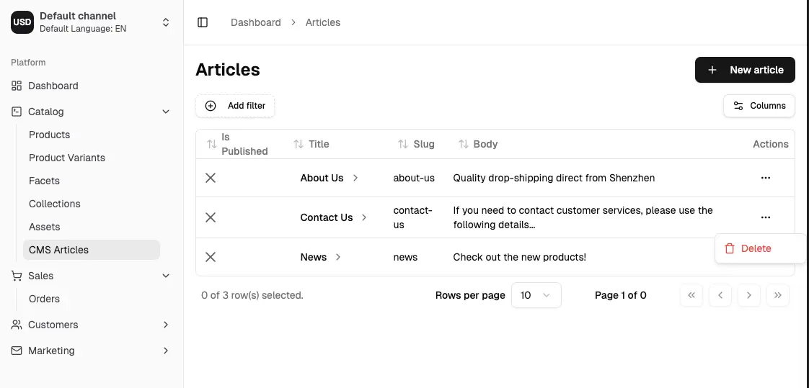This screenshot has height=388, width=809.
Task: Click unpublished X mark for About Us
Action: point(211,178)
